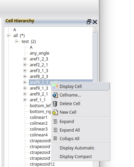Image resolution: width=134 pixels, height=167 pixels.
Task: Click the Expand lines icon
Action: click(56, 122)
